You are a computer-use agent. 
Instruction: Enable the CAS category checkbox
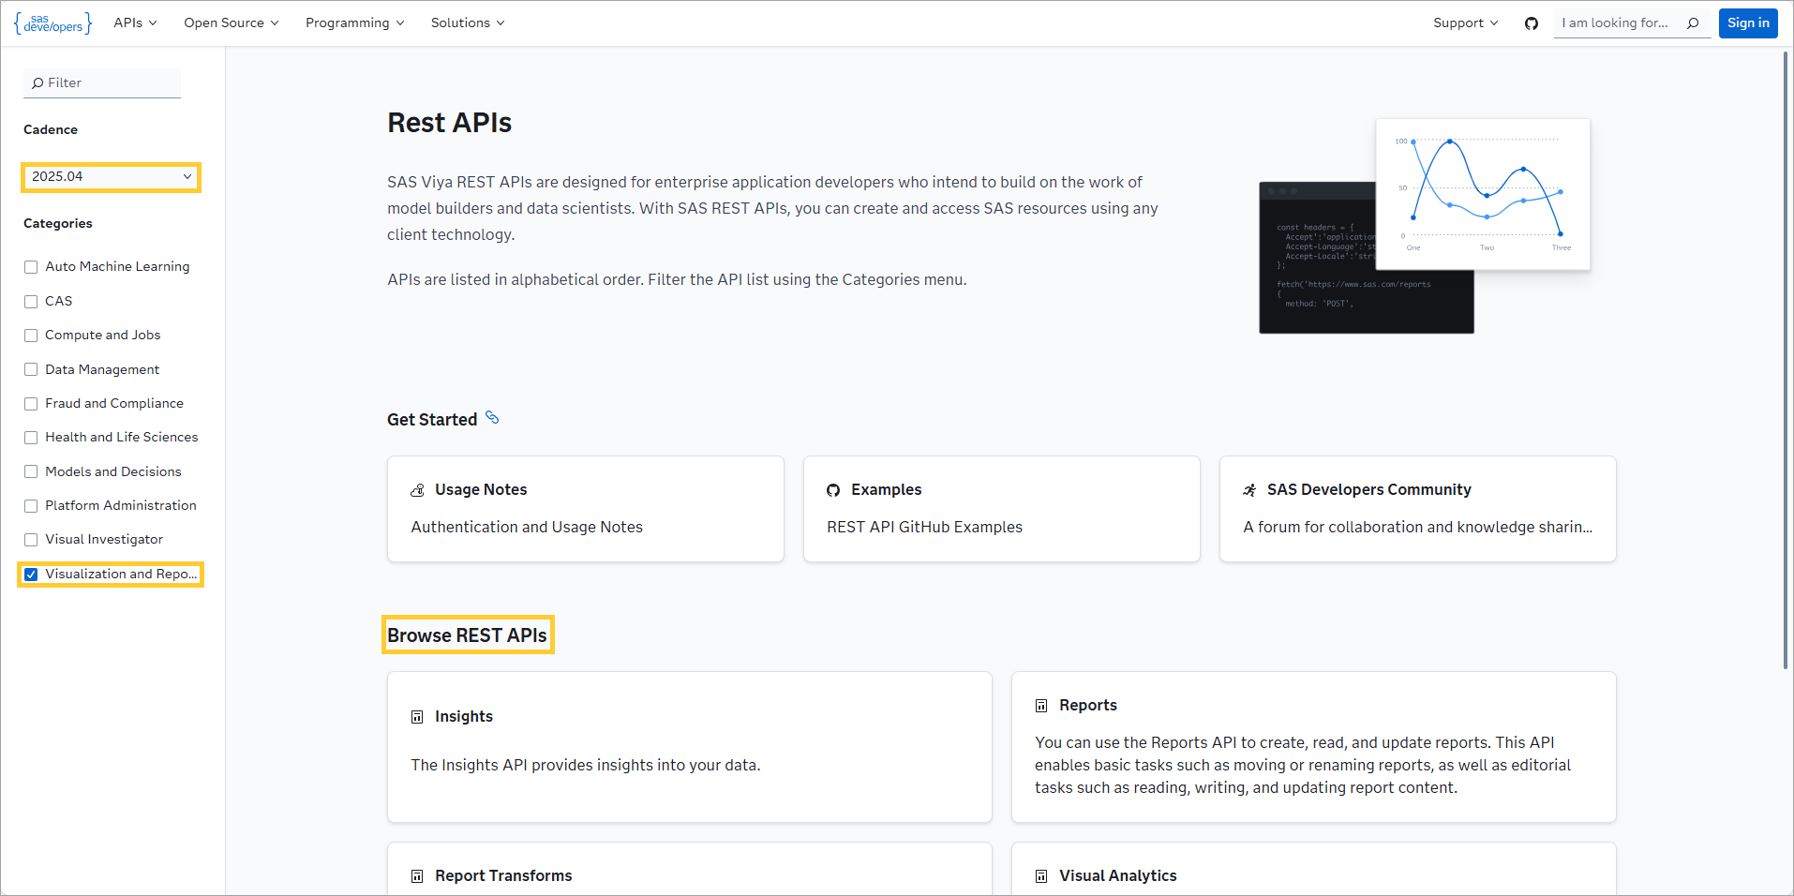point(31,301)
